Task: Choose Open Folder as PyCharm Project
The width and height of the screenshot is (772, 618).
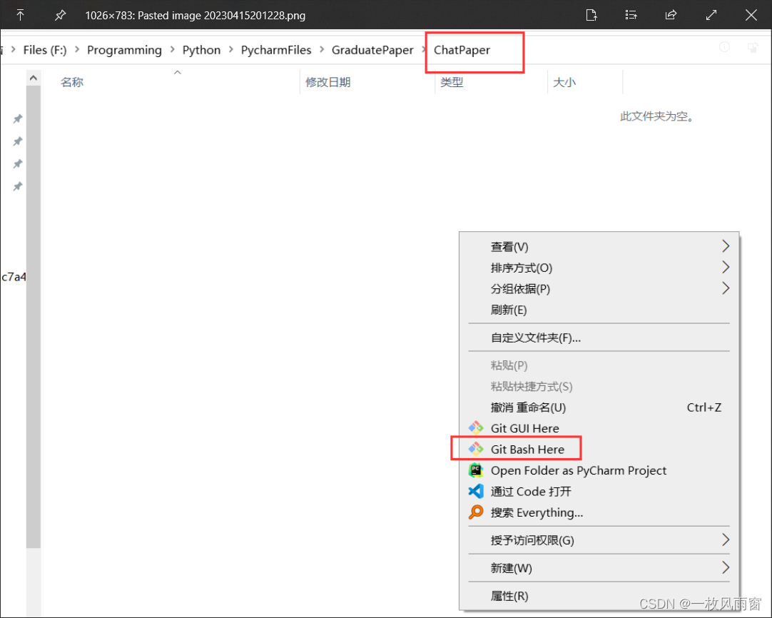Action: point(578,470)
